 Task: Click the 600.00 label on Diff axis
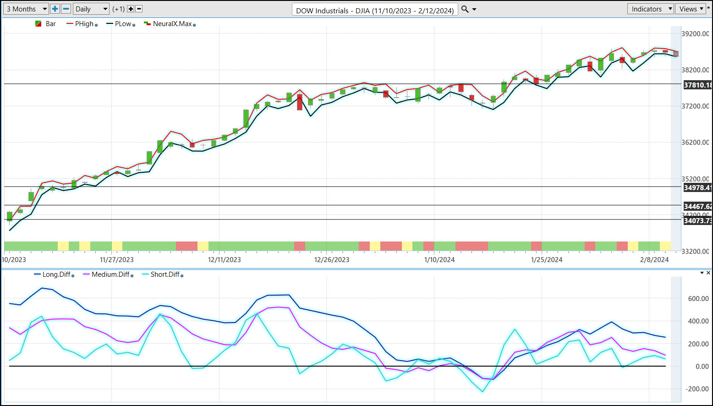click(698, 299)
